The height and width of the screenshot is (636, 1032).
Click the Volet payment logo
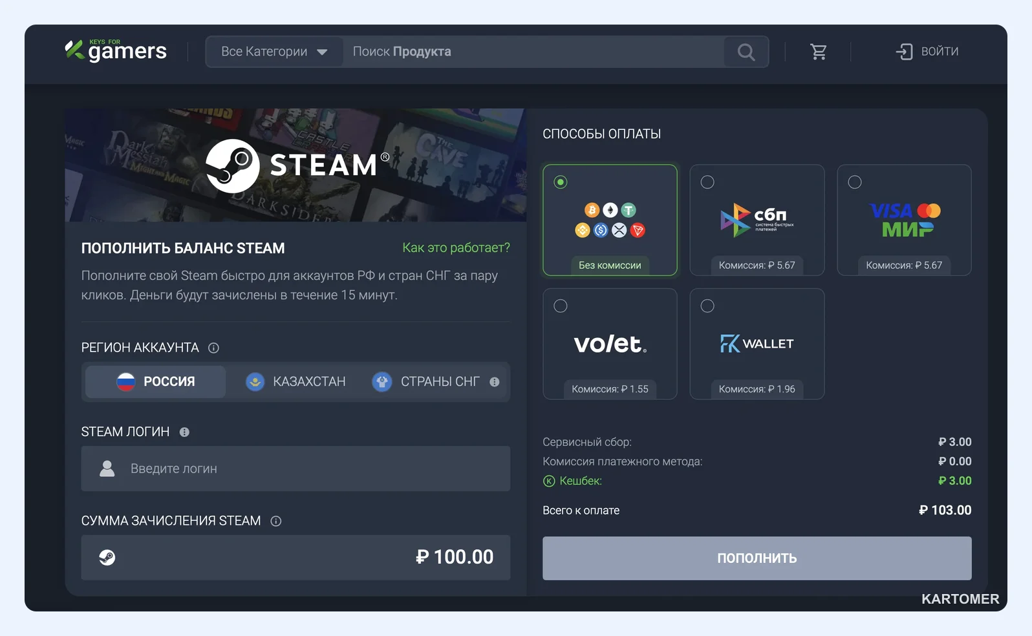[x=610, y=344]
